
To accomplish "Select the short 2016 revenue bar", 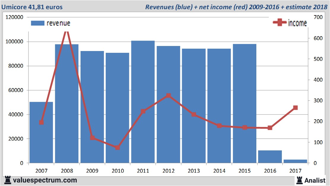I will (270, 157).
